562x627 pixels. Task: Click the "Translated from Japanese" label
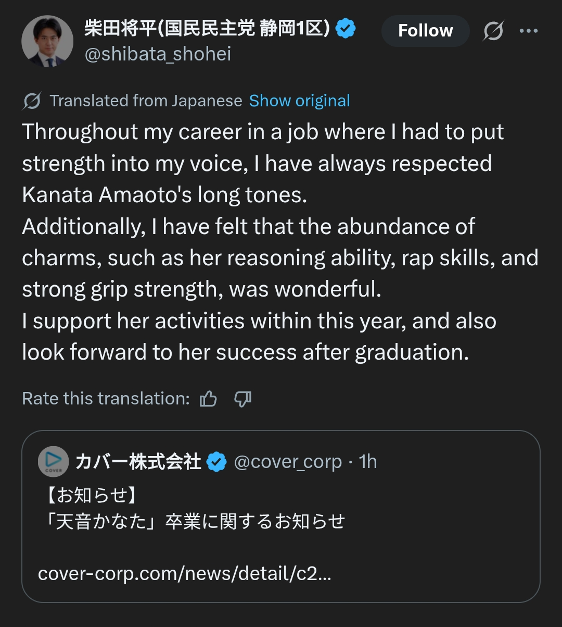point(146,101)
